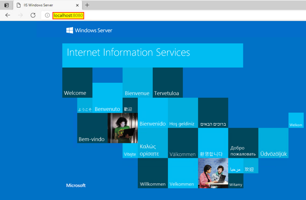306x200 pixels.
Task: Click the Witamy tile
Action: tap(236, 181)
